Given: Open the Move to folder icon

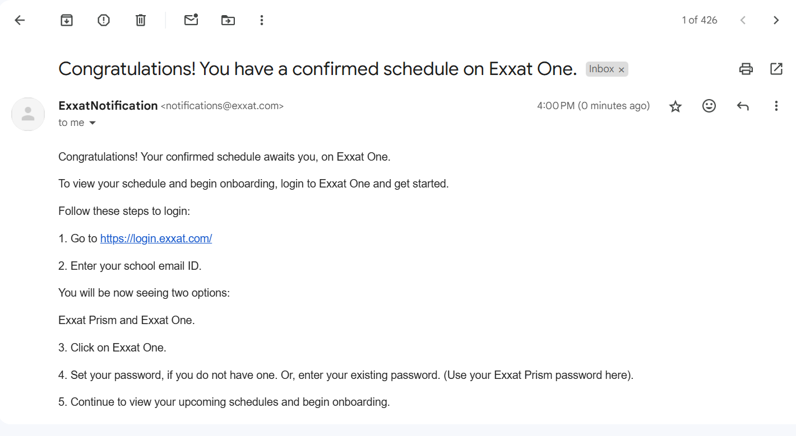Looking at the screenshot, I should pyautogui.click(x=228, y=20).
